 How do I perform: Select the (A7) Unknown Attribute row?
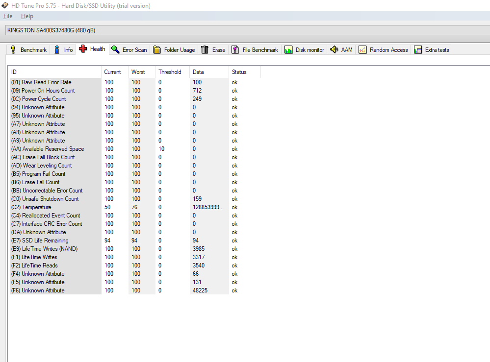click(135, 124)
